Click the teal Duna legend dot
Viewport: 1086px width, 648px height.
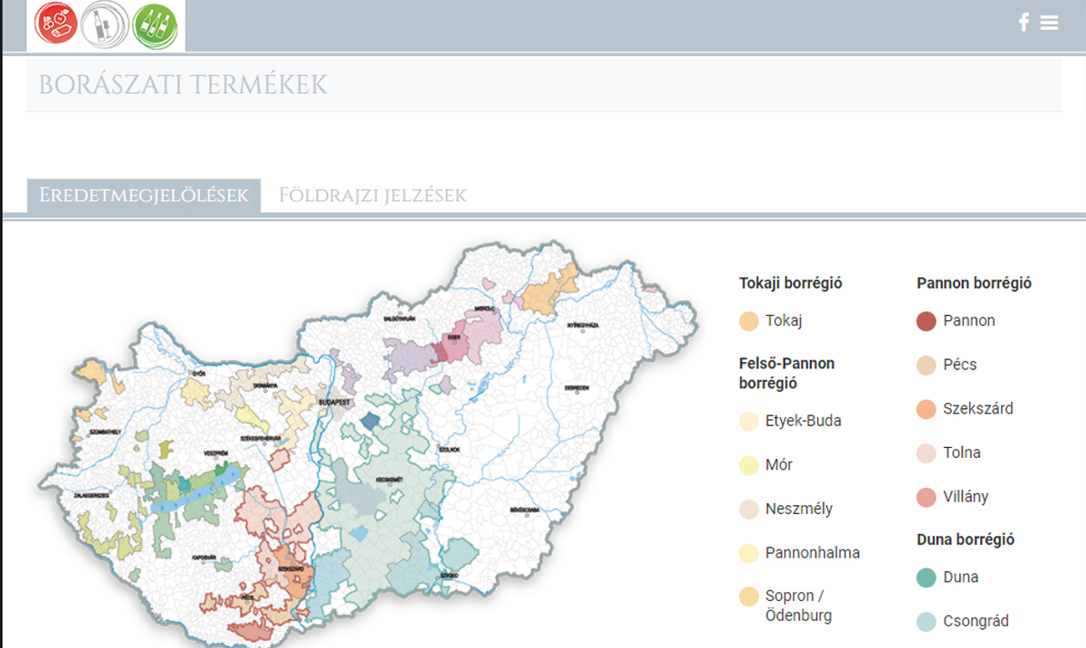click(926, 577)
